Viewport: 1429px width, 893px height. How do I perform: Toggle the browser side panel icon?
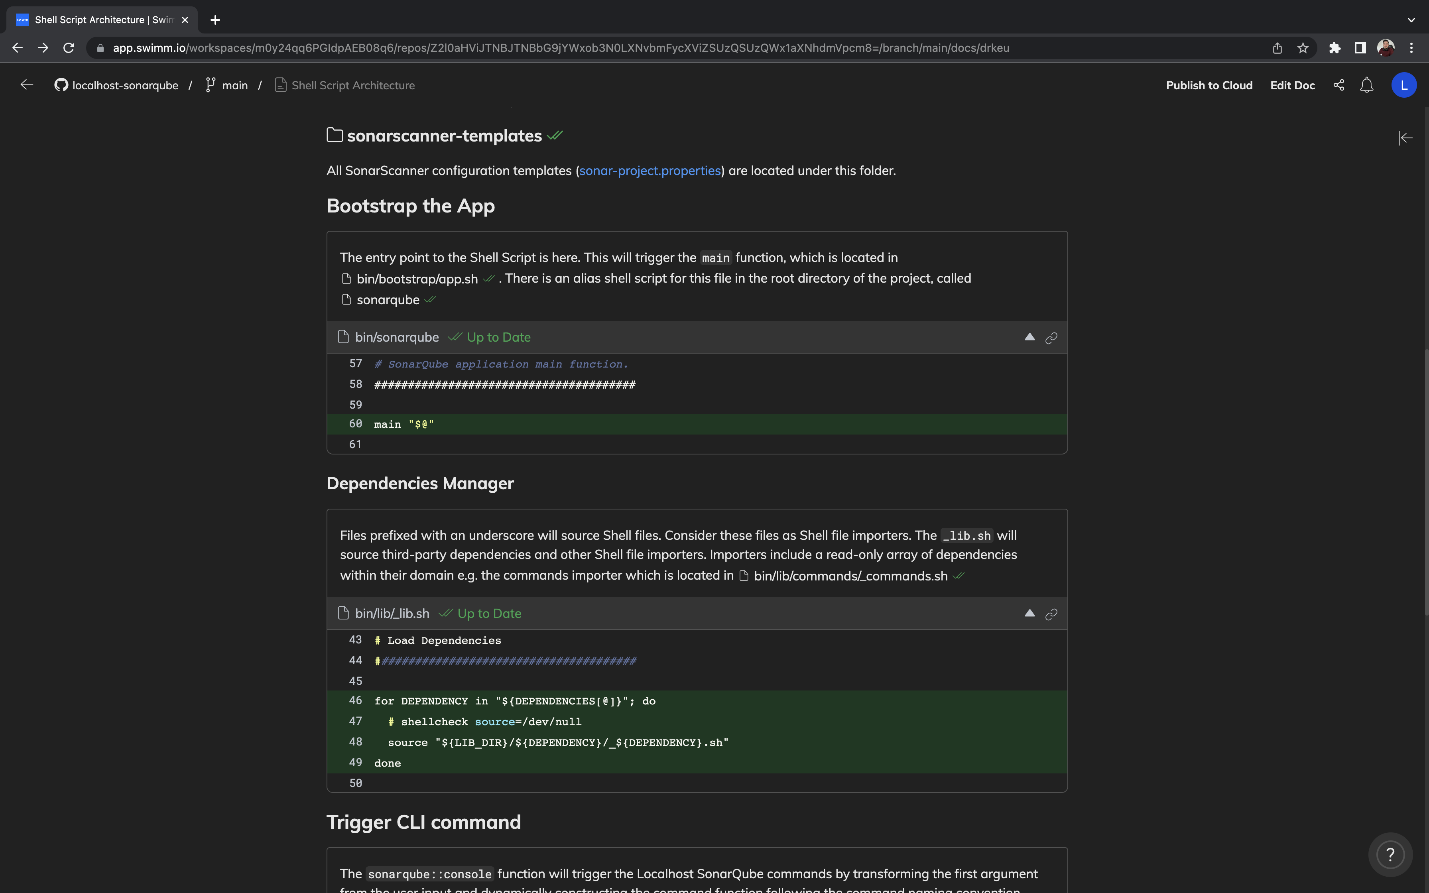[1360, 48]
